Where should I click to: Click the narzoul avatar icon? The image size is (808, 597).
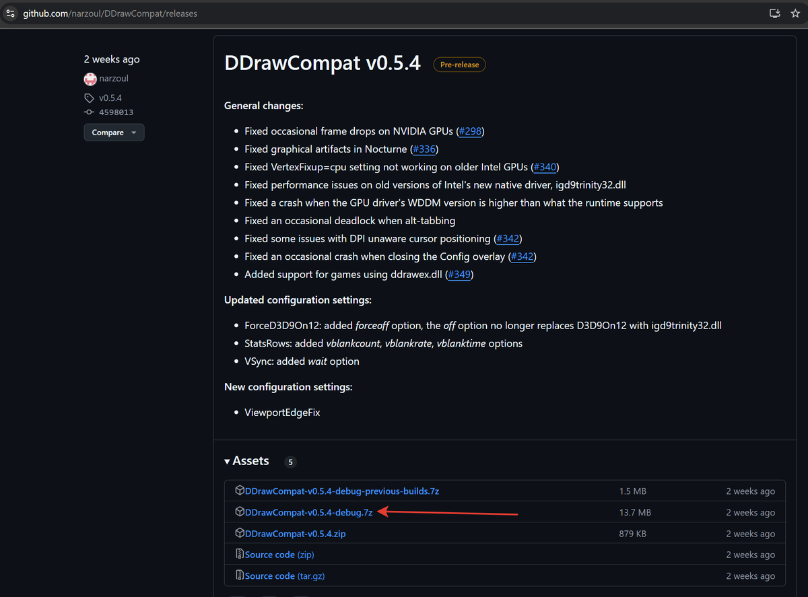[x=90, y=79]
